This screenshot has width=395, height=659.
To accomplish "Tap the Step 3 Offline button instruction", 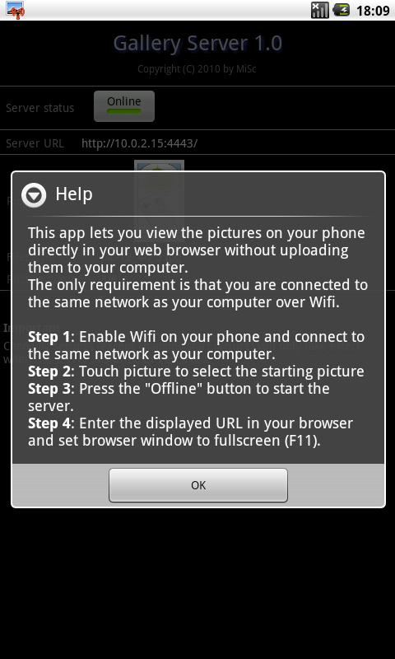I will pos(179,397).
